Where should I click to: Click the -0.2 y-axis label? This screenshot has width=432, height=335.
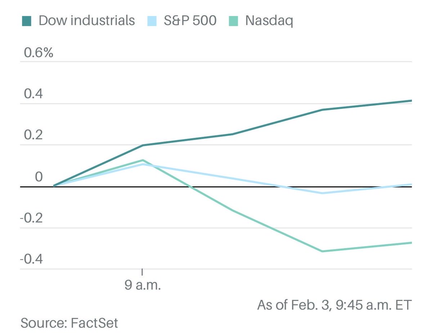31,218
